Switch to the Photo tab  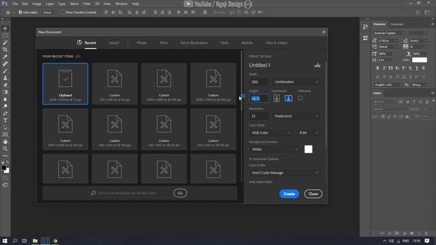142,43
